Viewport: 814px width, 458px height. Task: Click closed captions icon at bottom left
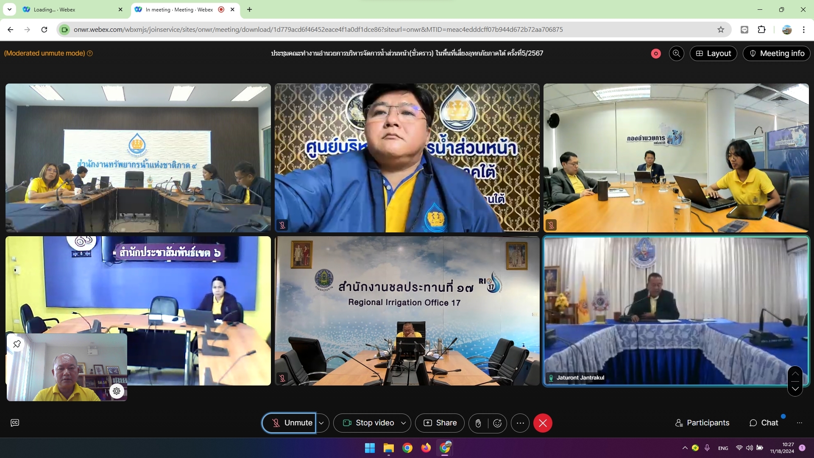coord(15,423)
